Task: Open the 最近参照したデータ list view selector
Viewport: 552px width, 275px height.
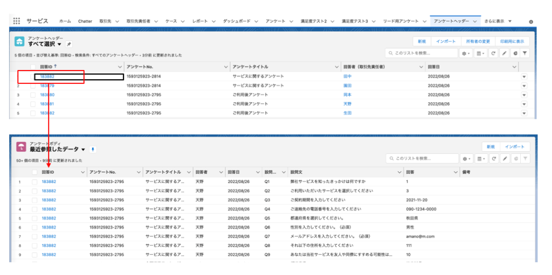Action: pyautogui.click(x=83, y=150)
